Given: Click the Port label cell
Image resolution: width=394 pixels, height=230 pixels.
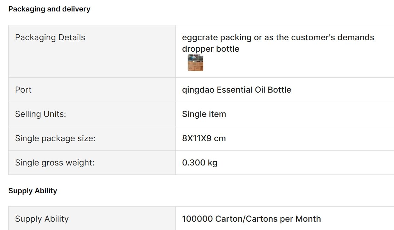Looking at the screenshot, I should point(92,90).
